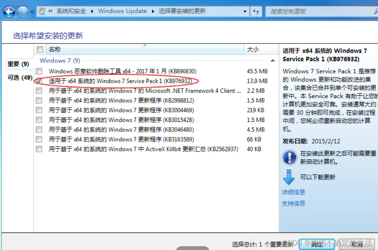Open the 详细信息 link
Viewport: 378px width, 250px height.
pyautogui.click(x=293, y=192)
